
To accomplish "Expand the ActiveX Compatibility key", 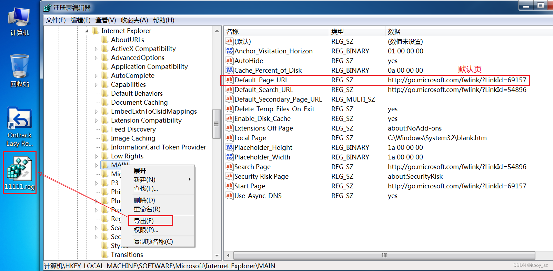I will [x=97, y=49].
